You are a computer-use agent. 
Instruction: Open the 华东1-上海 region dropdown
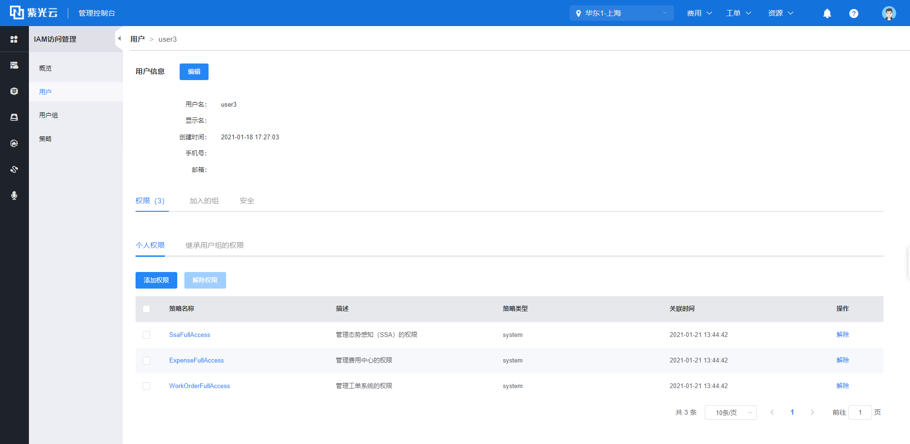click(x=621, y=13)
